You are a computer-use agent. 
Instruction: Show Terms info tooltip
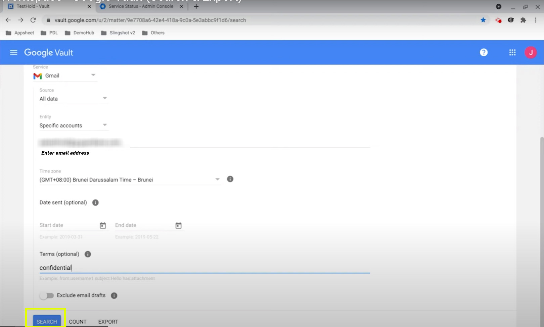tap(88, 254)
